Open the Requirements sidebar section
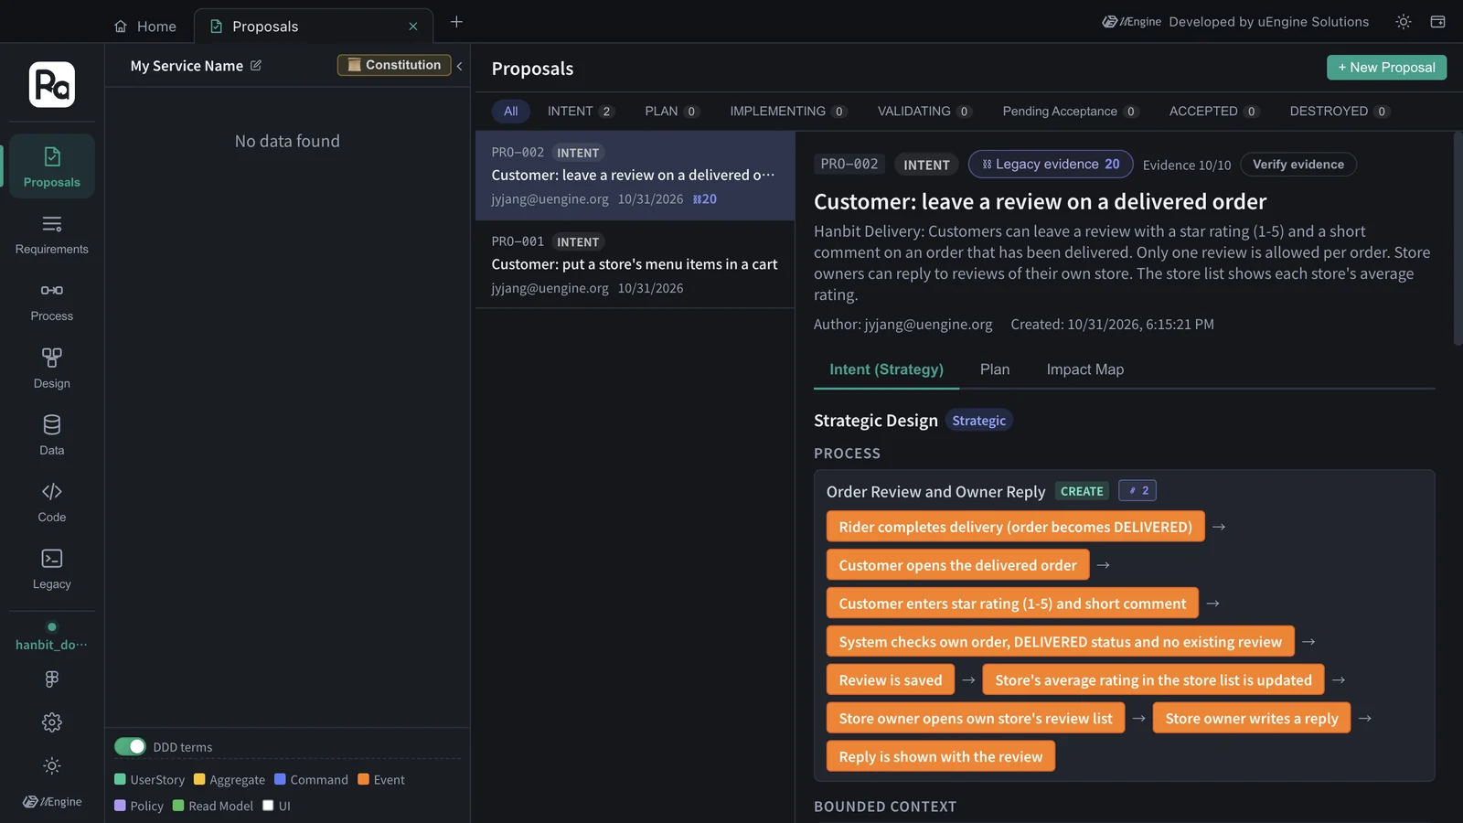Screen dimensions: 1463x823 [x=52, y=235]
